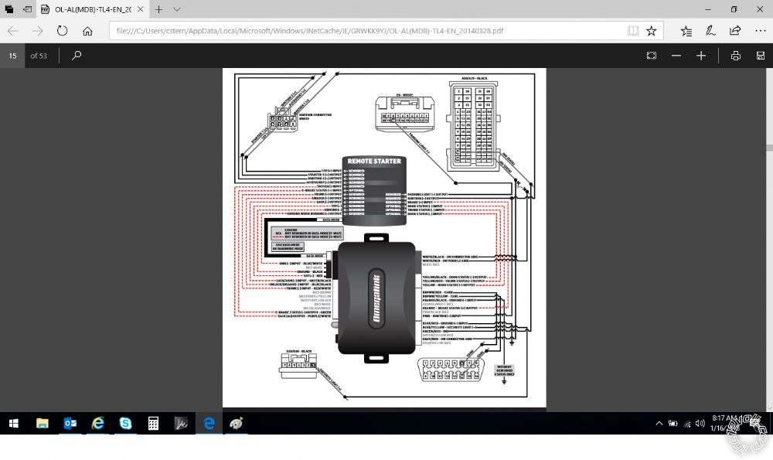Click the Share icon

(735, 31)
